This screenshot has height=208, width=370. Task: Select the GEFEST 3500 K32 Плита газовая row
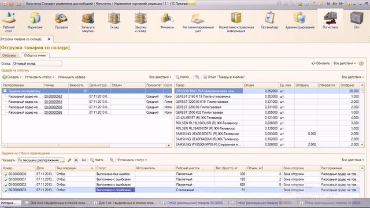pos(267,113)
